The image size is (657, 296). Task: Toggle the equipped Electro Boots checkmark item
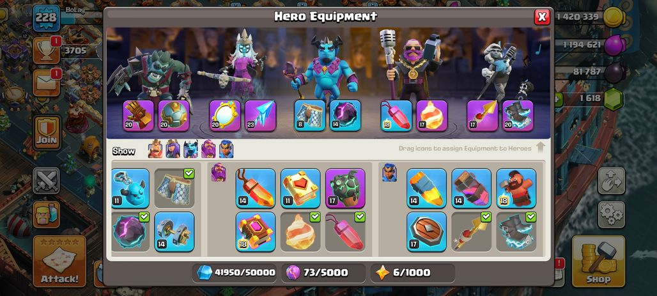click(x=516, y=232)
